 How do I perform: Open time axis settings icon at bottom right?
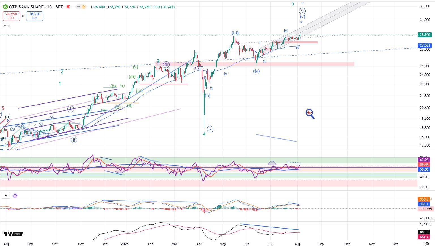[427, 244]
